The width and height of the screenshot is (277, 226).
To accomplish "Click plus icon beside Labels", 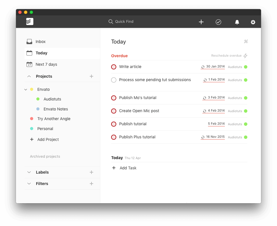I will pos(91,172).
